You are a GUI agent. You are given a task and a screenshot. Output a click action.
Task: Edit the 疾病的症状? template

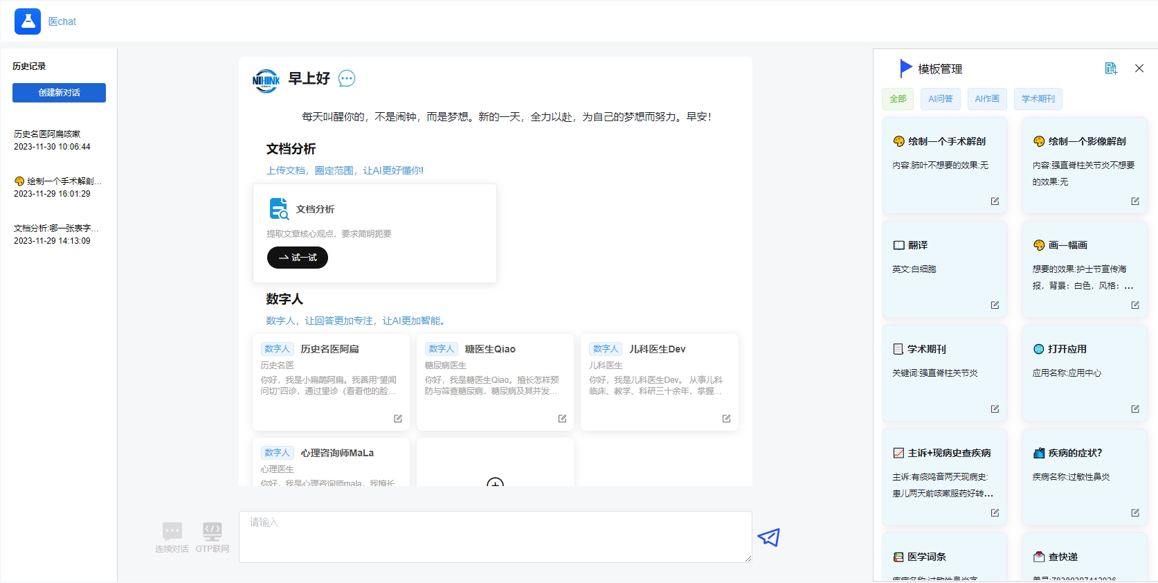(1135, 512)
